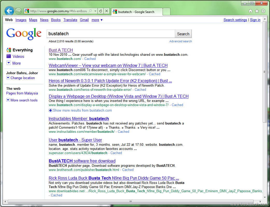The height and width of the screenshot is (207, 270).
Task: Click the search magnifier in address bar
Action: tap(90, 11)
